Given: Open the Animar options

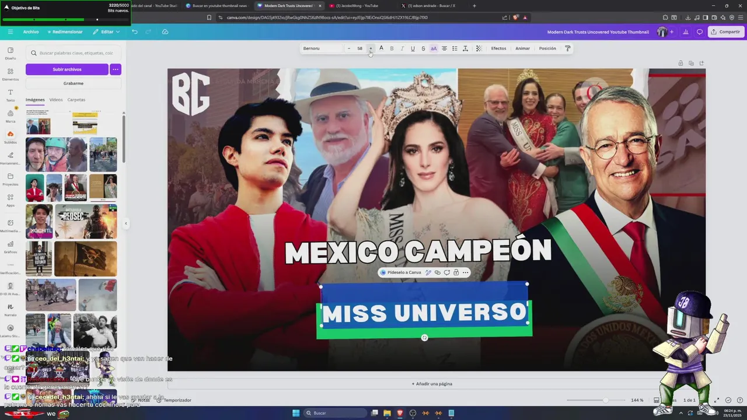Looking at the screenshot, I should pyautogui.click(x=522, y=48).
